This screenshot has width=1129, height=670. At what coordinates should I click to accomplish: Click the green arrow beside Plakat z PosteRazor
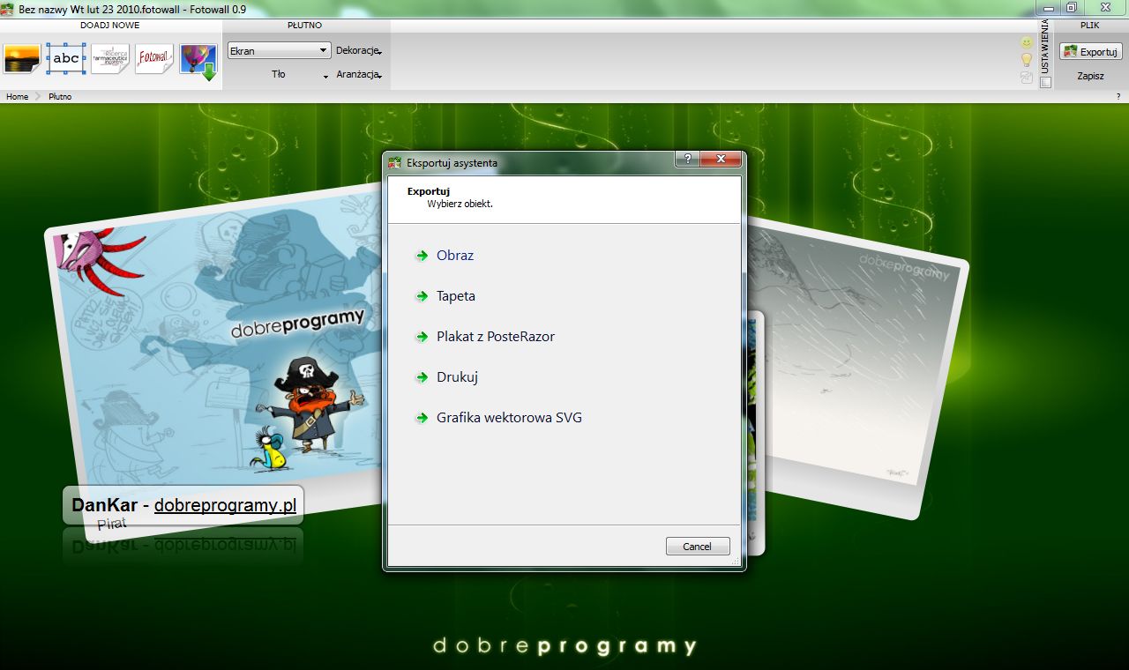point(422,337)
